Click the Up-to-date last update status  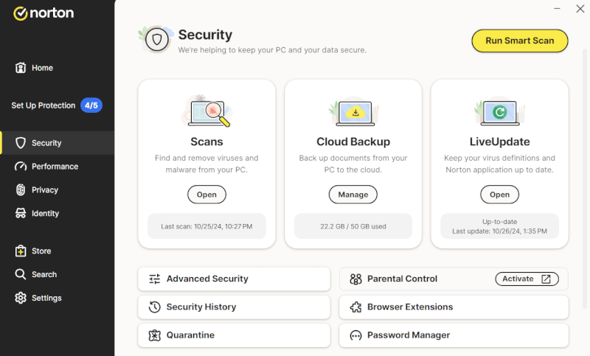click(x=500, y=226)
